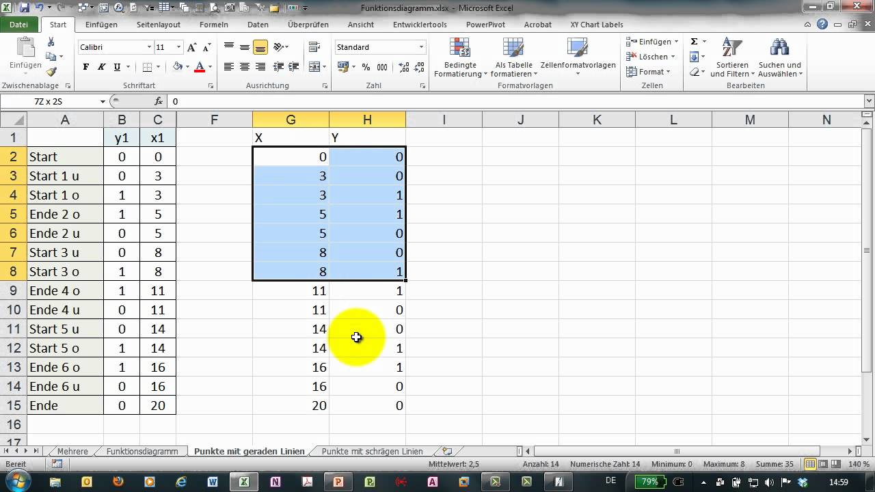
Task: Open Schriftart dialog launcher
Action: click(211, 86)
